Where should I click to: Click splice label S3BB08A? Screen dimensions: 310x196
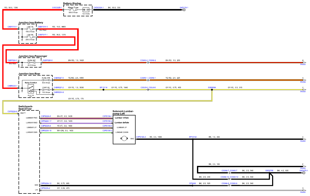click(x=212, y=87)
